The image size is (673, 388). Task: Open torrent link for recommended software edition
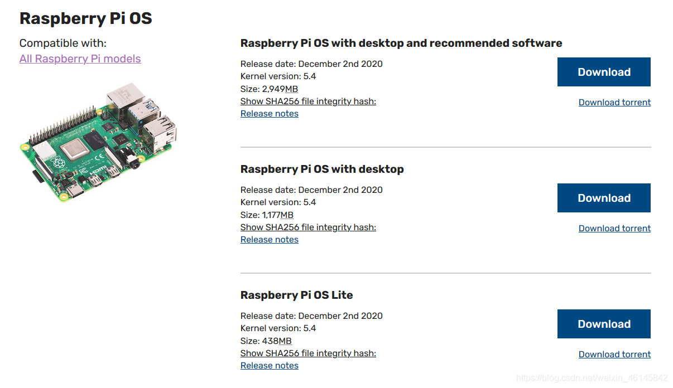coord(614,102)
